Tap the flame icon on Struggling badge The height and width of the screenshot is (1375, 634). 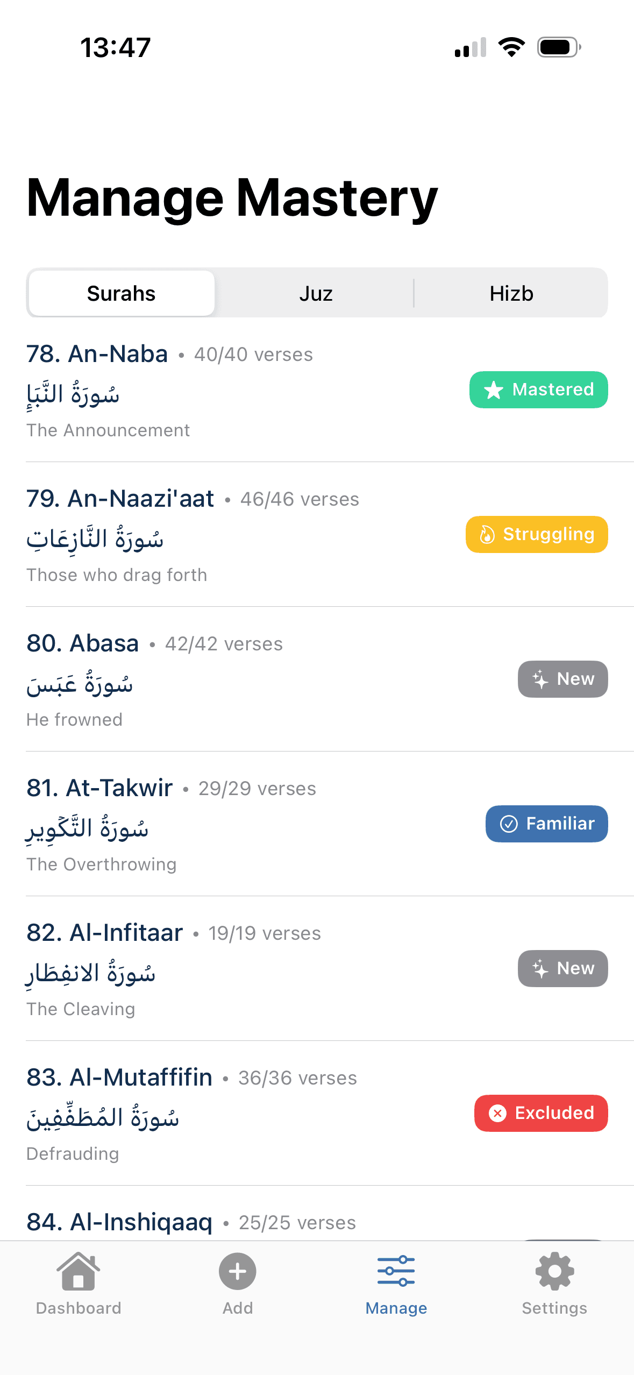487,535
